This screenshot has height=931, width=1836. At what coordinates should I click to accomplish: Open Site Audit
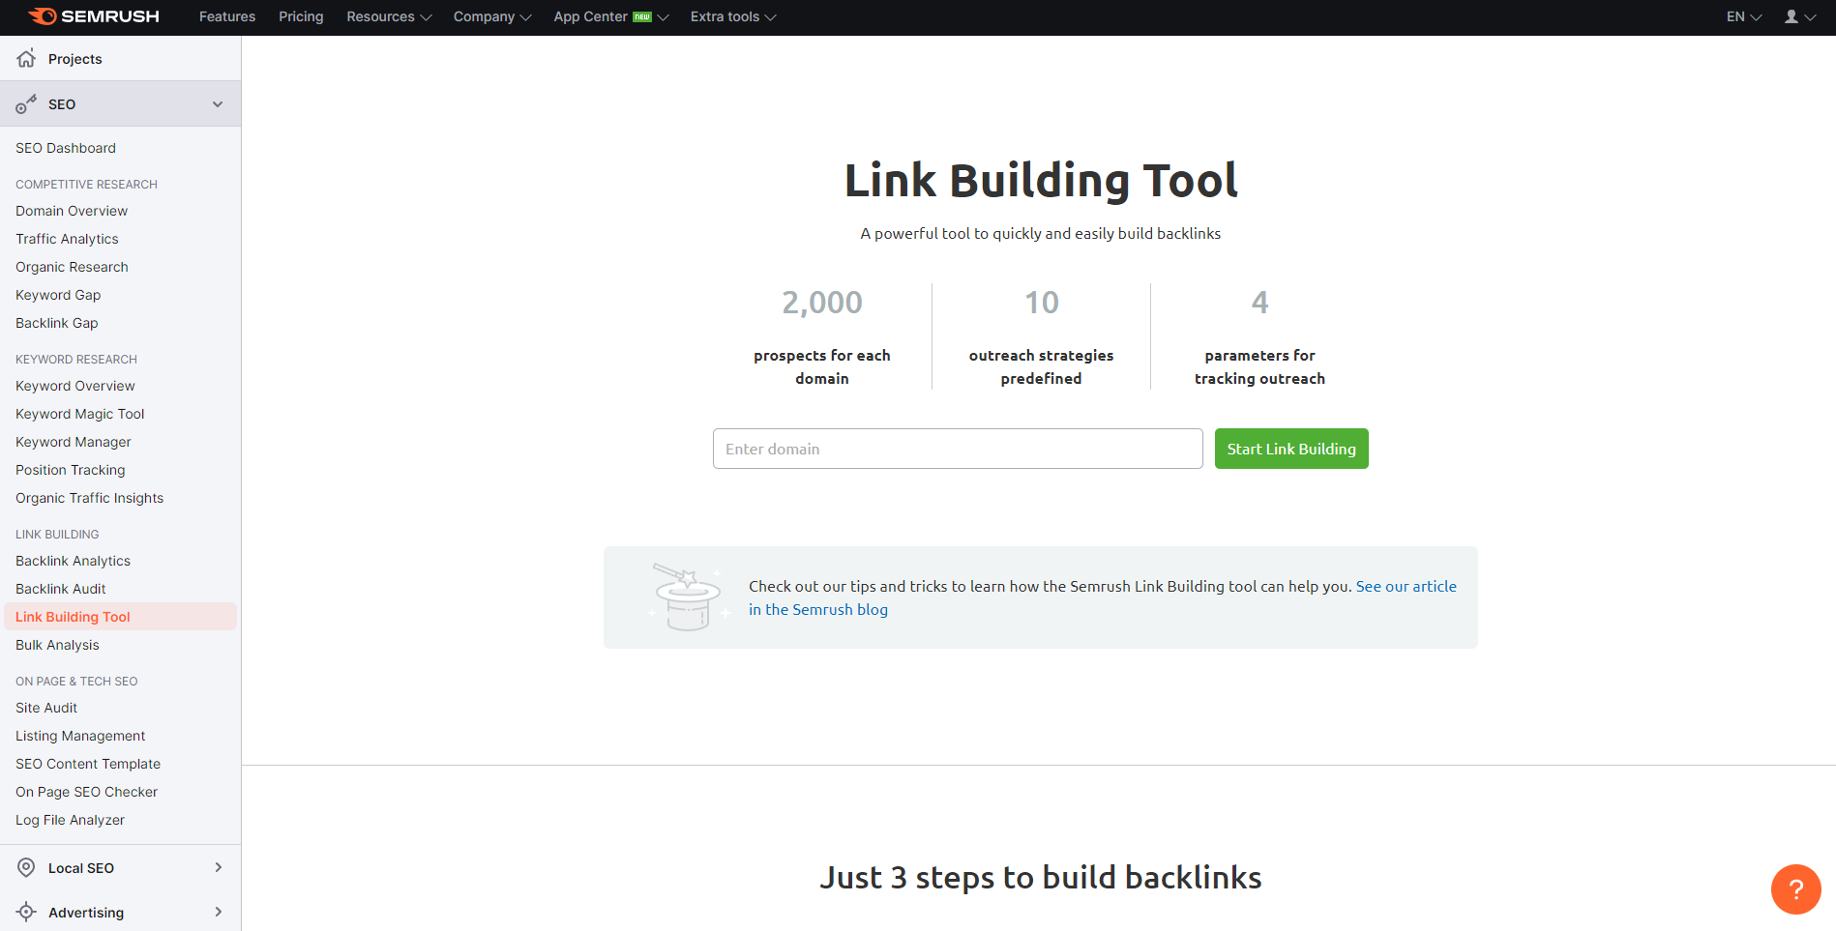coord(46,708)
